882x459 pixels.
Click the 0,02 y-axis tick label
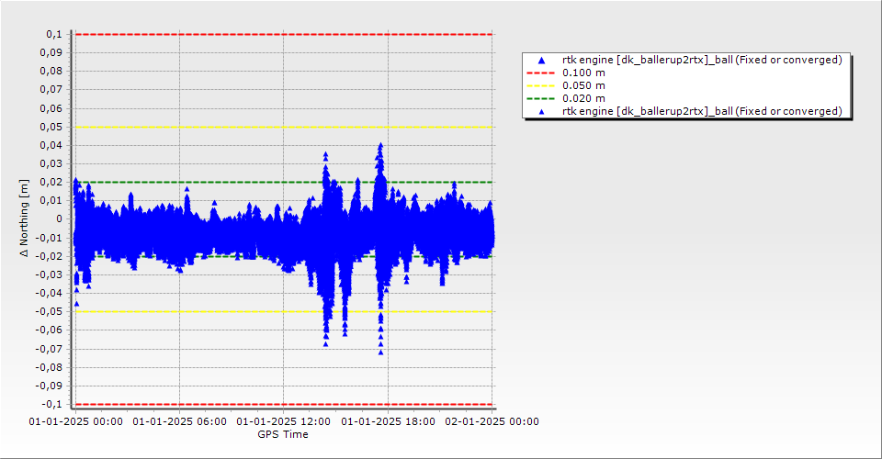tap(51, 183)
